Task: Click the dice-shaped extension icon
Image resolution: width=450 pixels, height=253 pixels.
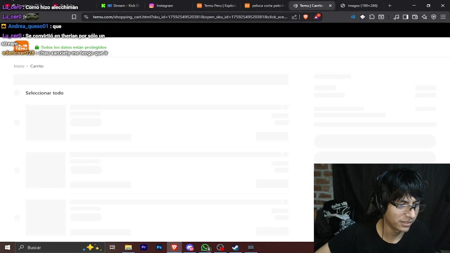Action: tap(362, 17)
